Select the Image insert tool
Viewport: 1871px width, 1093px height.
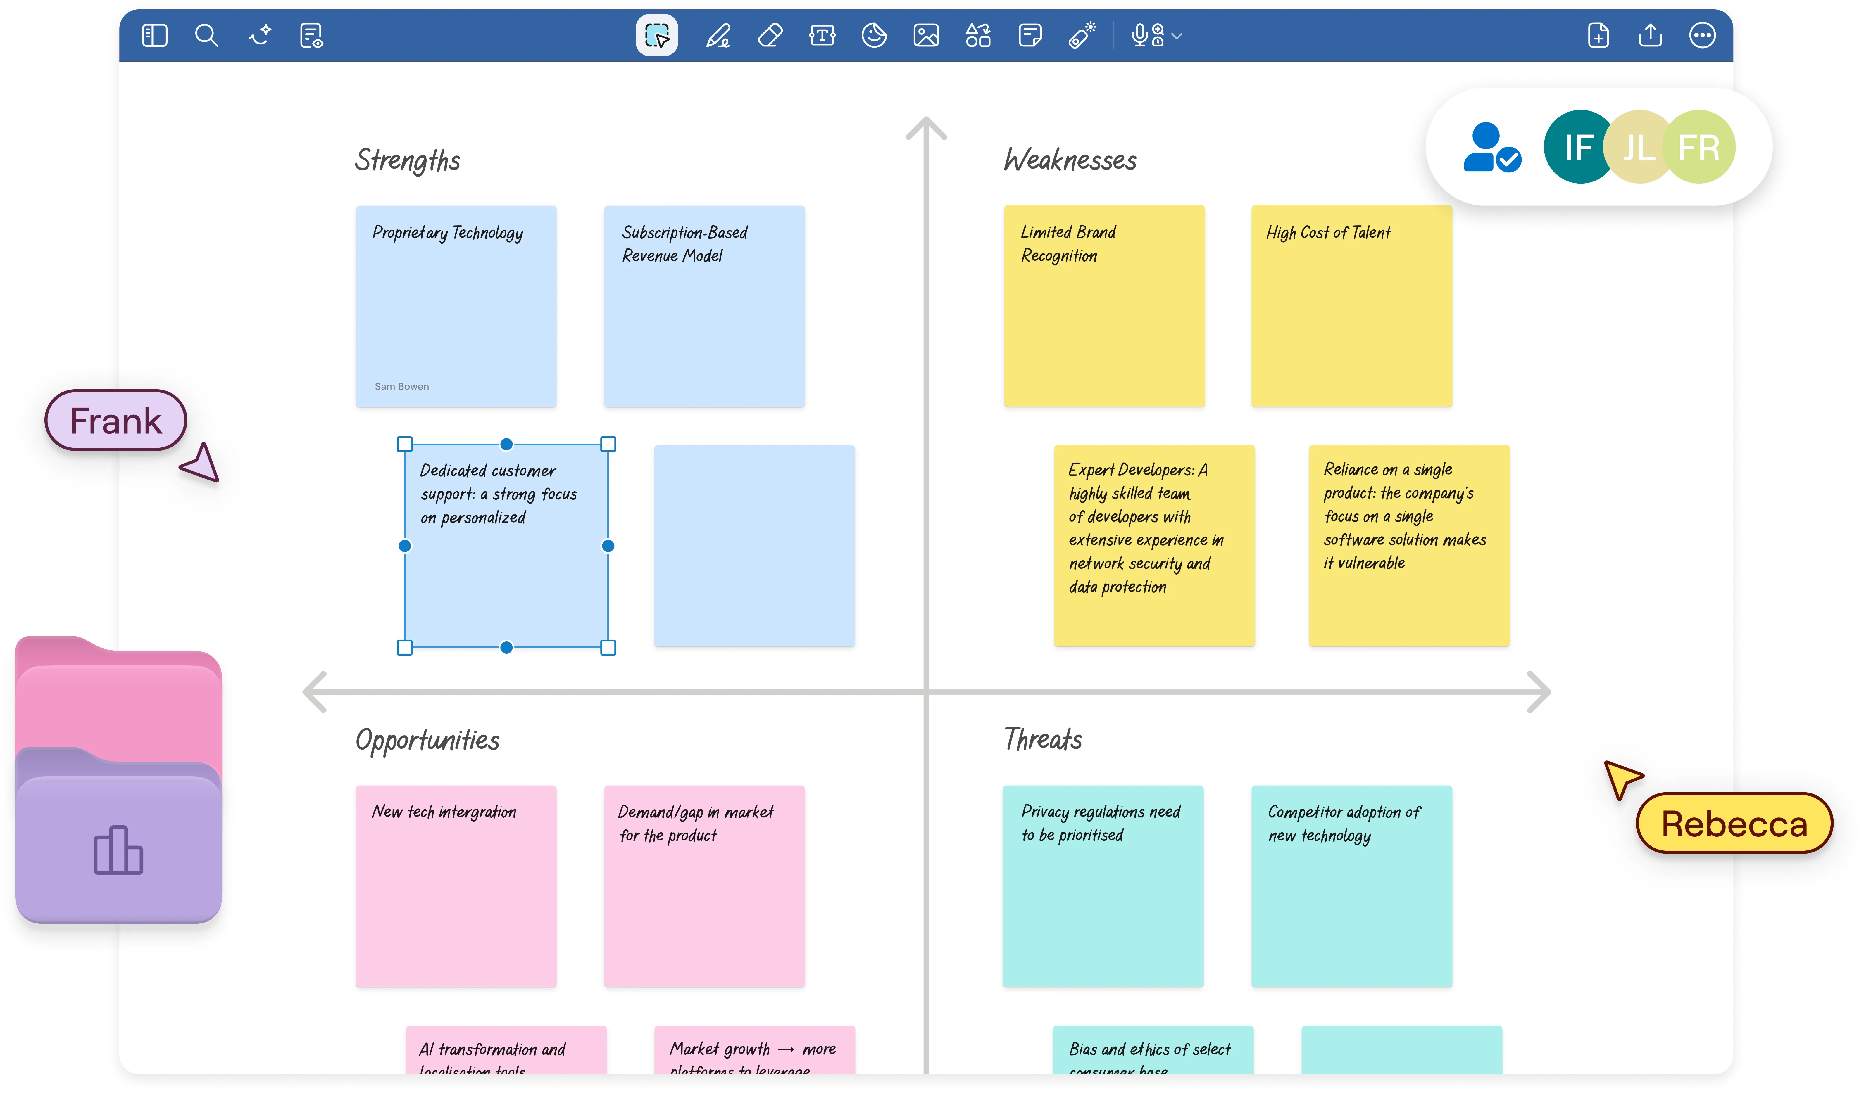click(x=926, y=35)
